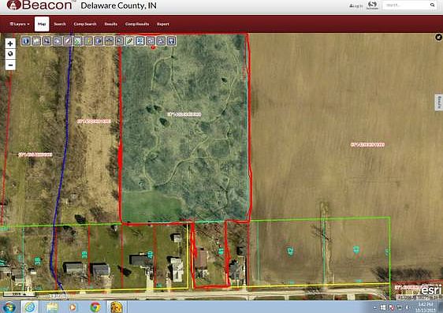Viewport: 443px width, 313px height.
Task: Open the Layers dropdown menu
Action: pyautogui.click(x=20, y=24)
